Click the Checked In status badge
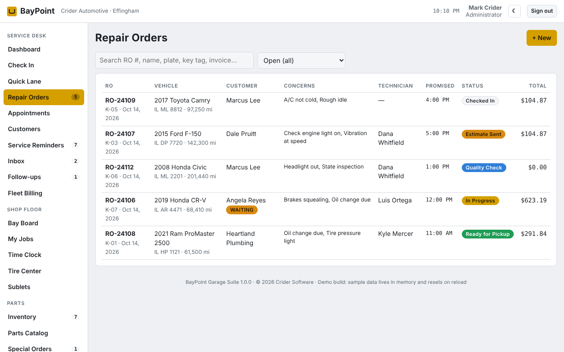Viewport: 564px width, 352px height. pos(480,101)
